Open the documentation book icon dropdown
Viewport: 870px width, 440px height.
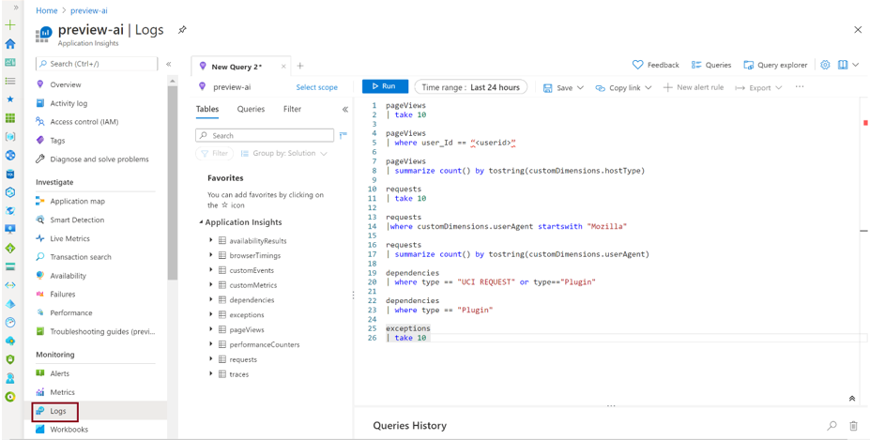(847, 65)
